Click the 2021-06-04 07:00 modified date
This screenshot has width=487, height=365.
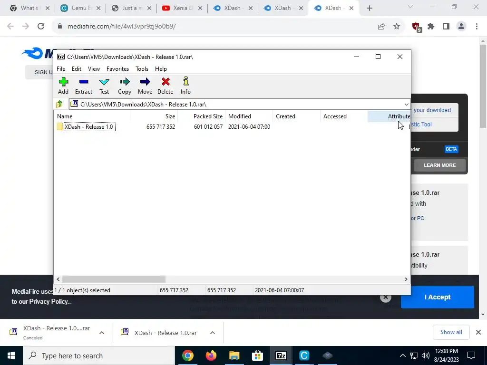pyautogui.click(x=249, y=126)
